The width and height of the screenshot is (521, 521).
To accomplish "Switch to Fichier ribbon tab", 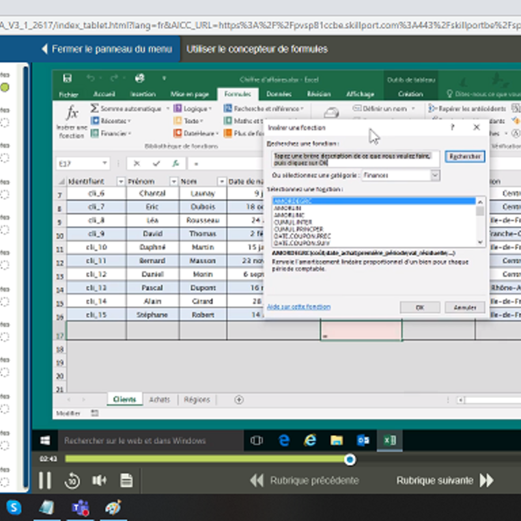I will point(68,94).
